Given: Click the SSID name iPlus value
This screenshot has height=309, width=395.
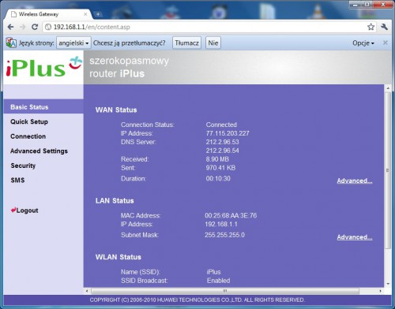Looking at the screenshot, I should point(213,272).
